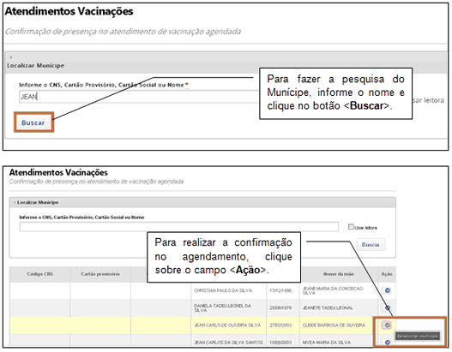Viewport: 452px width, 352px height.
Task: Sort by the Cartão provisório column header
Action: (x=100, y=274)
